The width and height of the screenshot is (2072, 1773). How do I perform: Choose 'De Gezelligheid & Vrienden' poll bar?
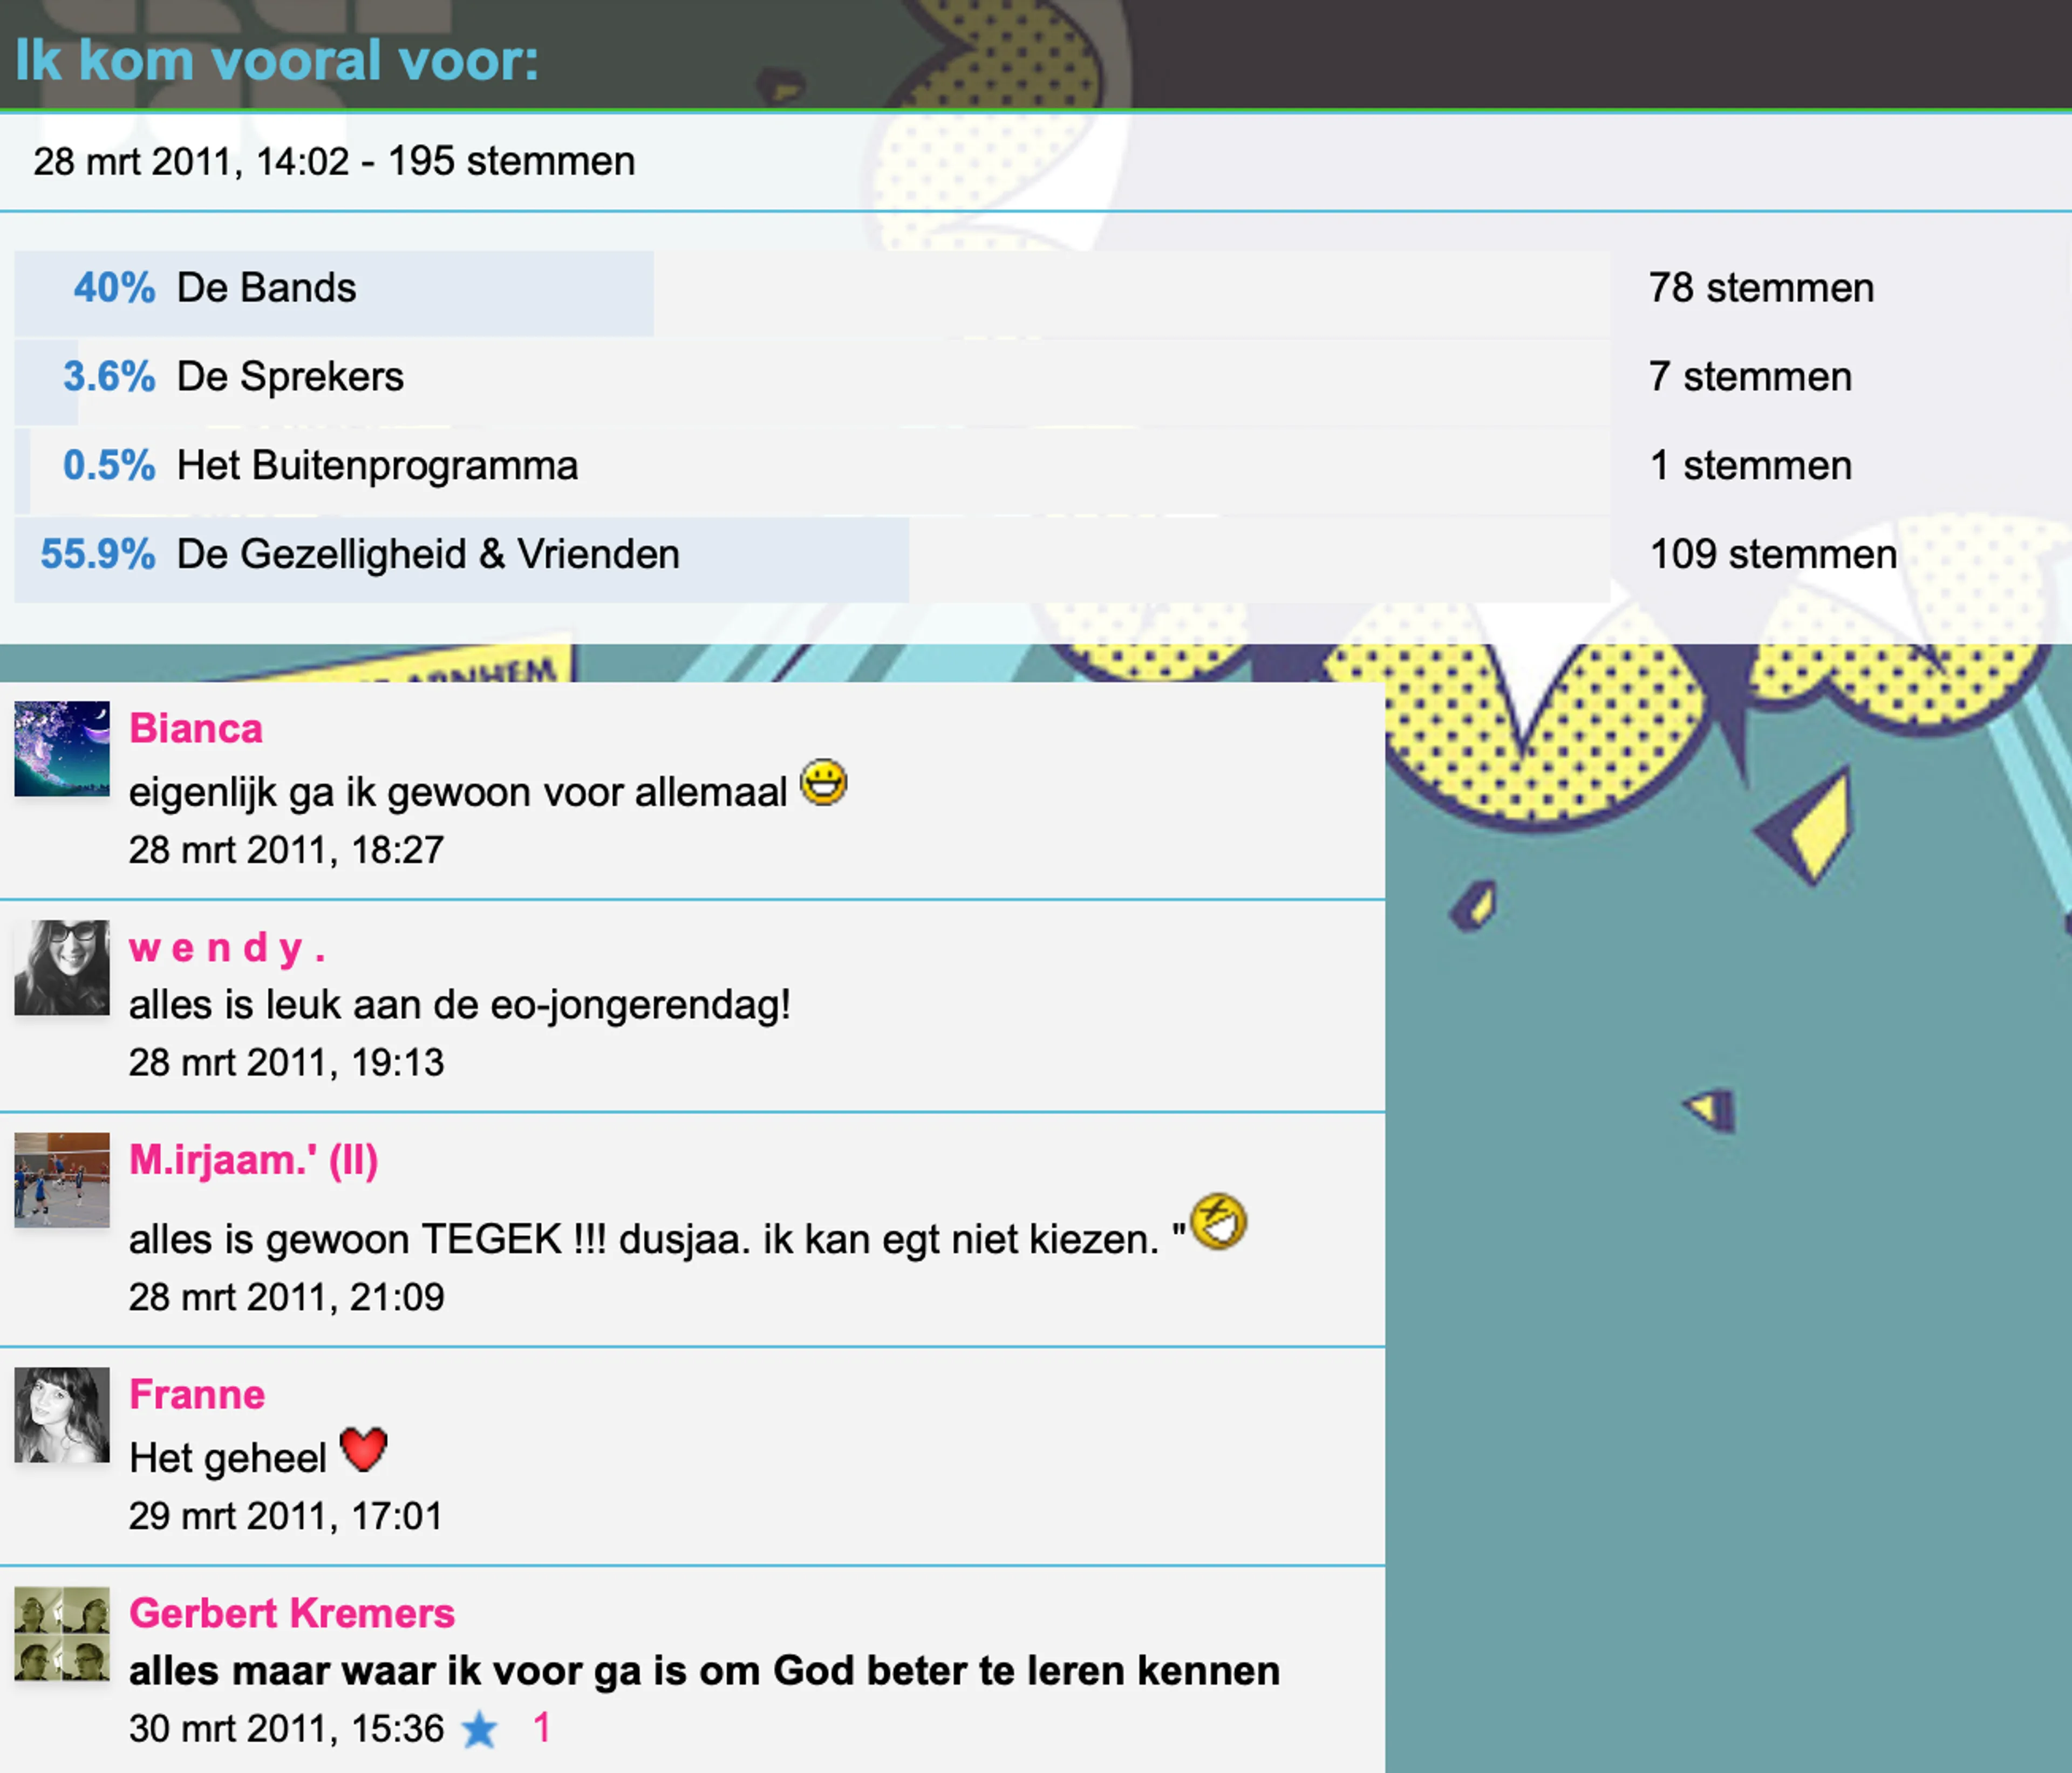coord(428,556)
